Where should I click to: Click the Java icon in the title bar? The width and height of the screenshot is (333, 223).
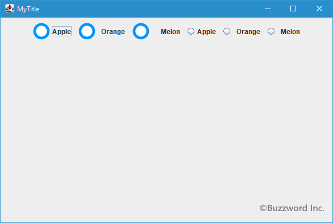point(9,9)
